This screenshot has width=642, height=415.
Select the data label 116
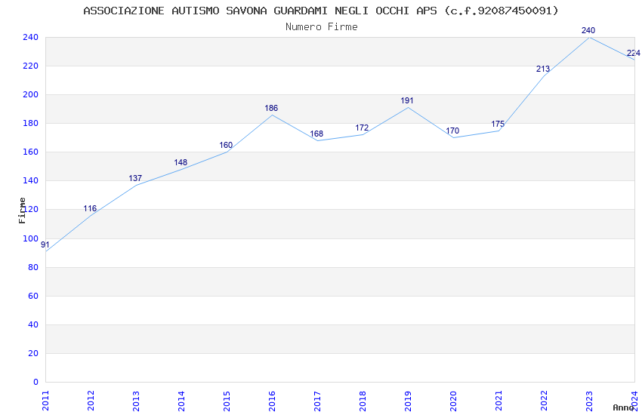coord(90,208)
